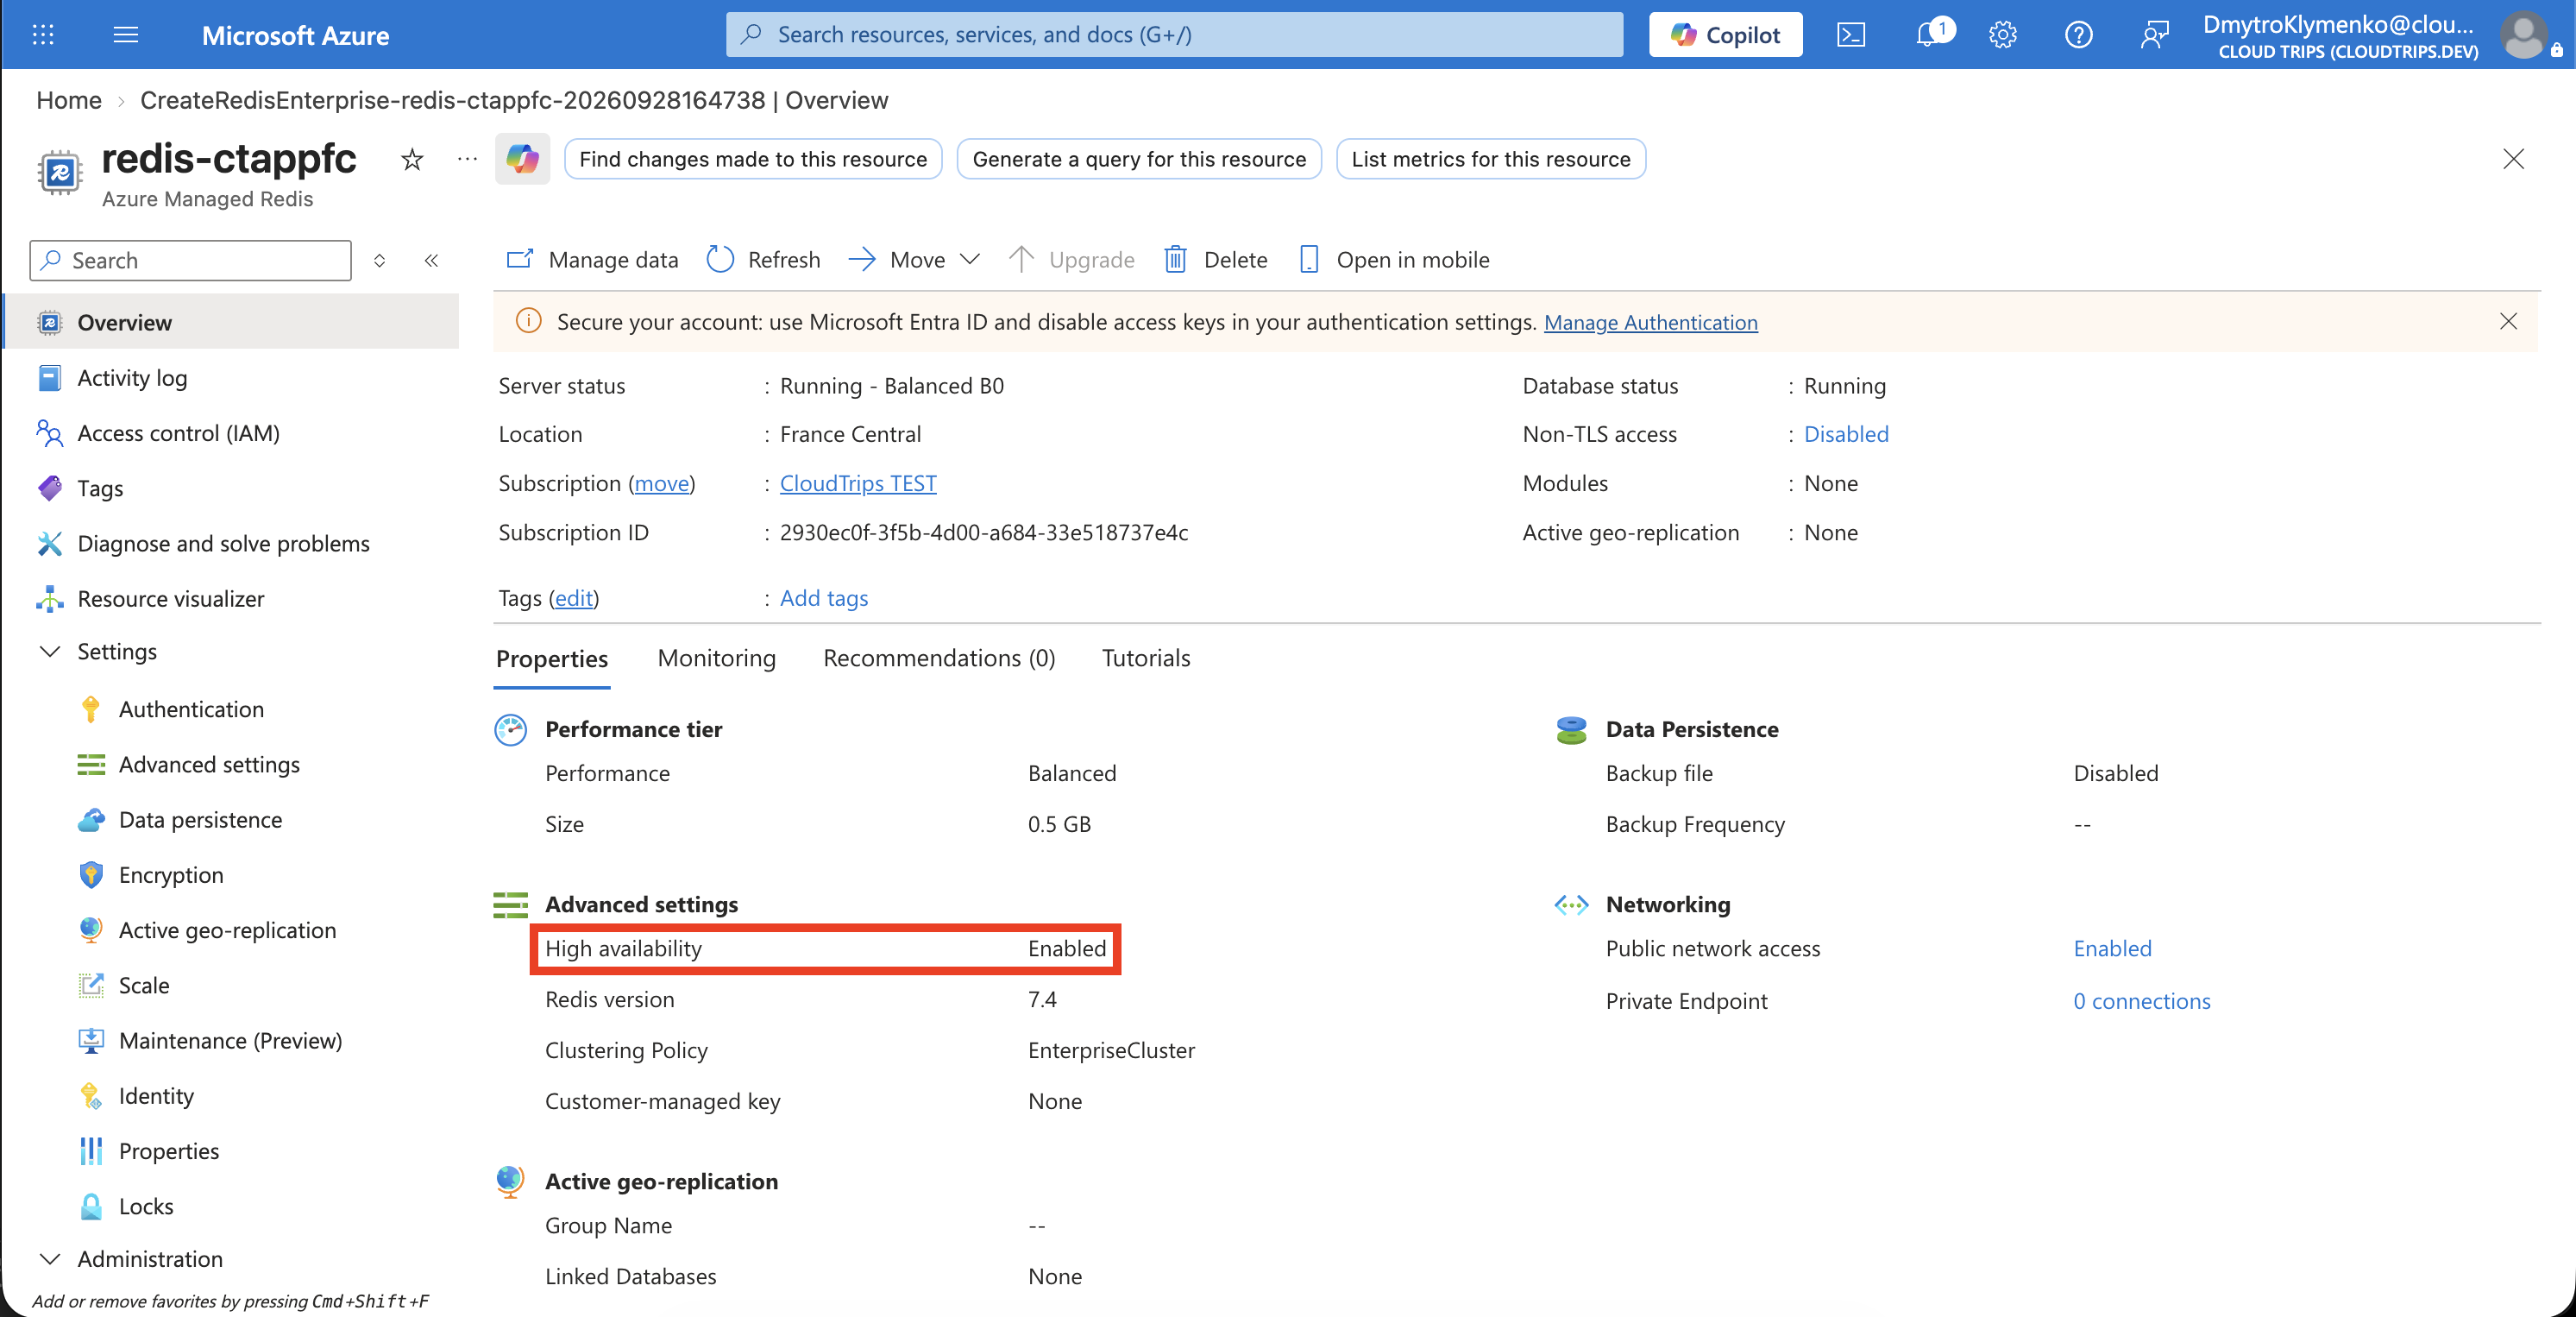Click the sidebar expand/collapse sort icon
2576x1317 pixels.
tap(379, 260)
